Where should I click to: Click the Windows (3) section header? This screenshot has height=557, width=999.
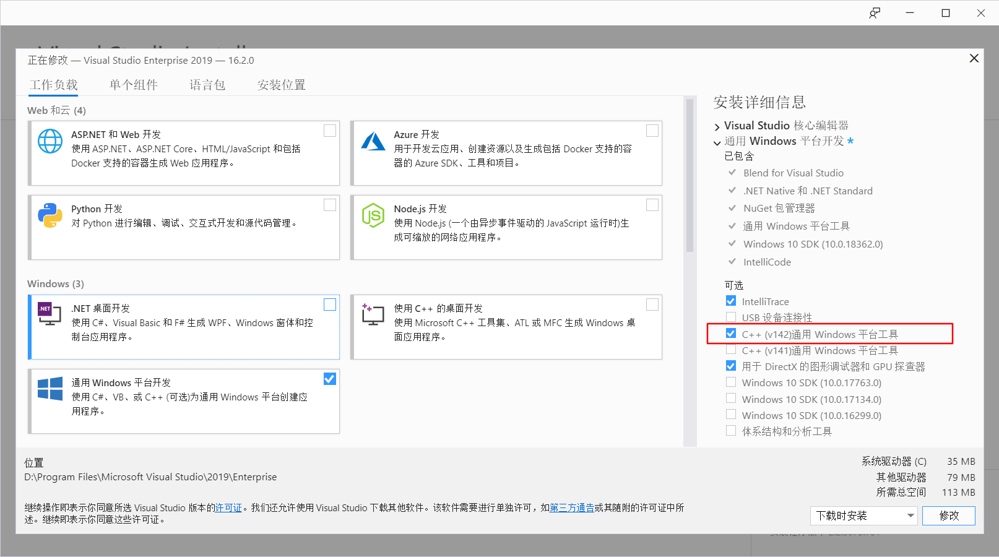[x=56, y=283]
